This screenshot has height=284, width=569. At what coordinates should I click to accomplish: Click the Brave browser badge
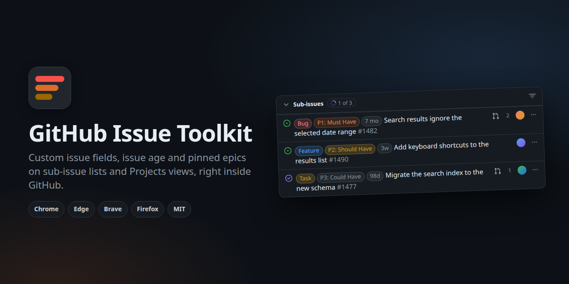click(x=113, y=209)
